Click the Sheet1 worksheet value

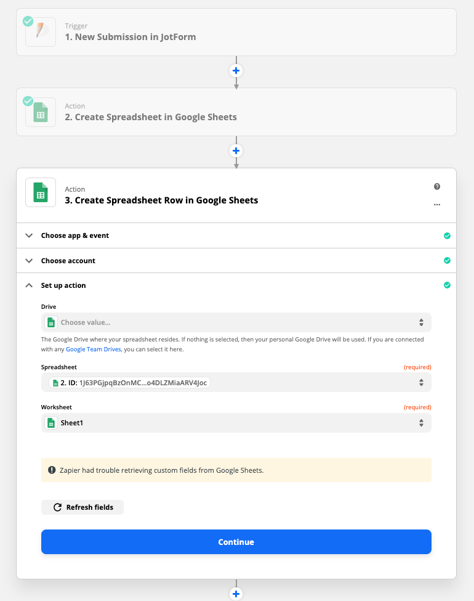(71, 423)
